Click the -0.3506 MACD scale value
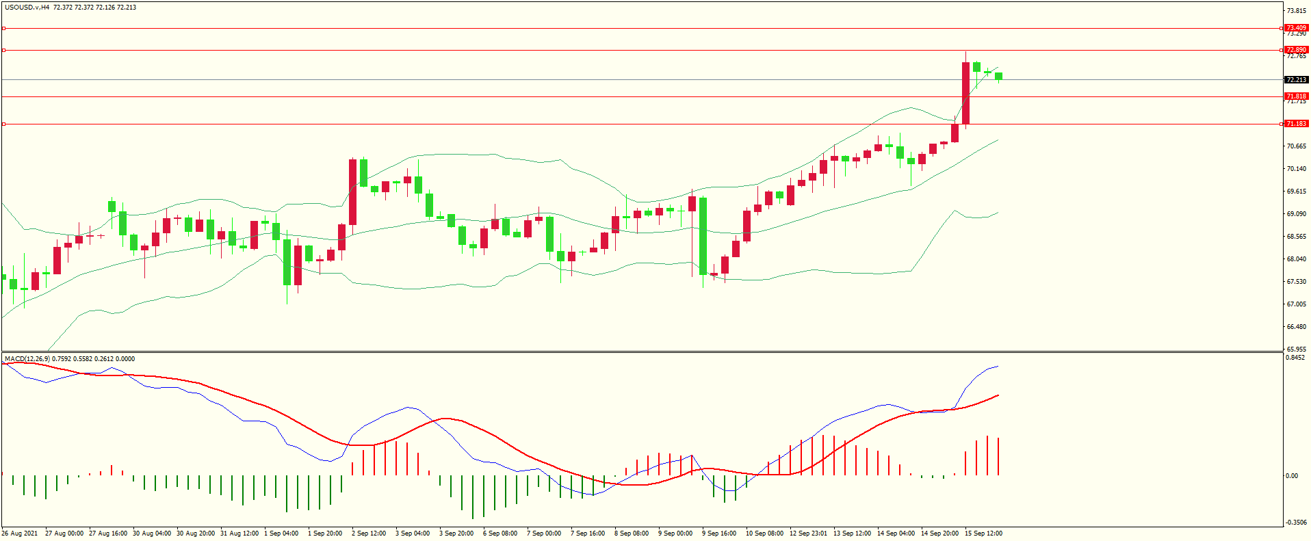The image size is (1311, 541). click(x=1296, y=523)
